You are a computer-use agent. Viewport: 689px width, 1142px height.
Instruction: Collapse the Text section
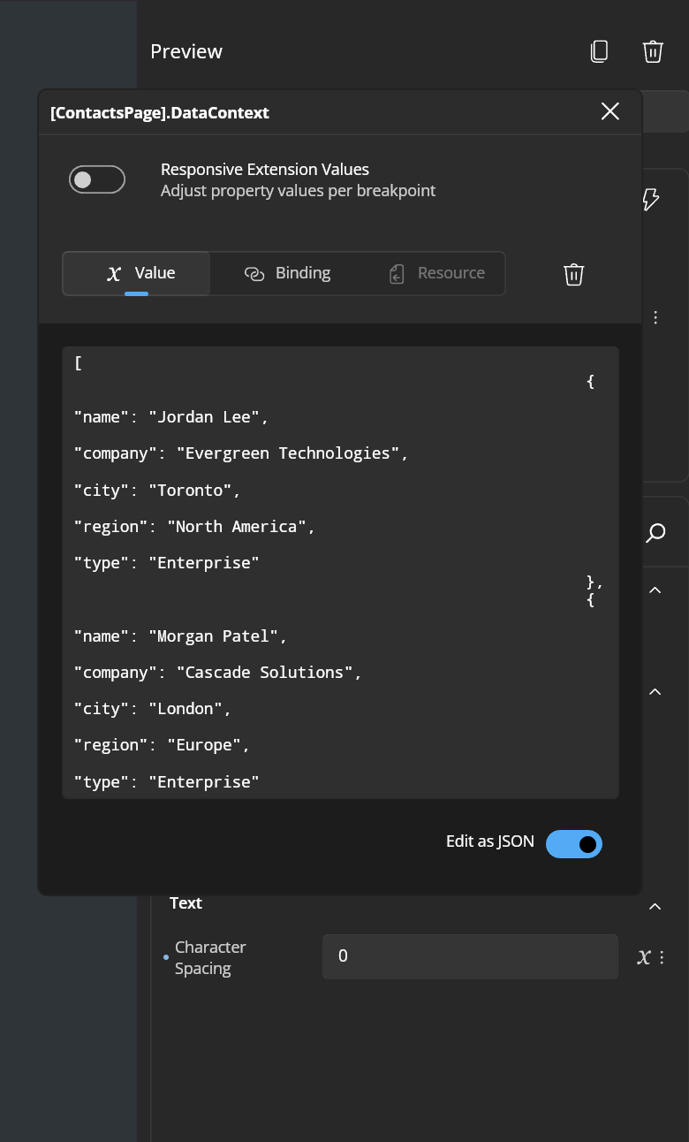point(655,906)
